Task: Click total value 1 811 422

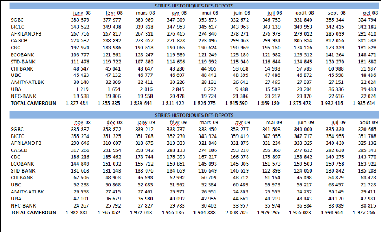Action: [x=173, y=104]
